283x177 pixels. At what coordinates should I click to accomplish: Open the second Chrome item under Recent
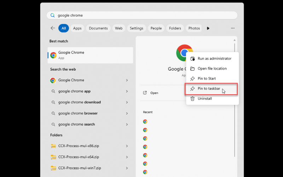point(145,130)
